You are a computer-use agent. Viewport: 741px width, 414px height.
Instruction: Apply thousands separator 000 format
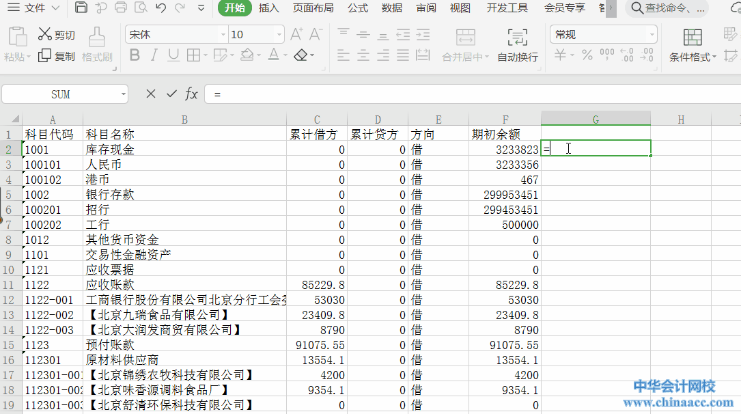click(606, 55)
